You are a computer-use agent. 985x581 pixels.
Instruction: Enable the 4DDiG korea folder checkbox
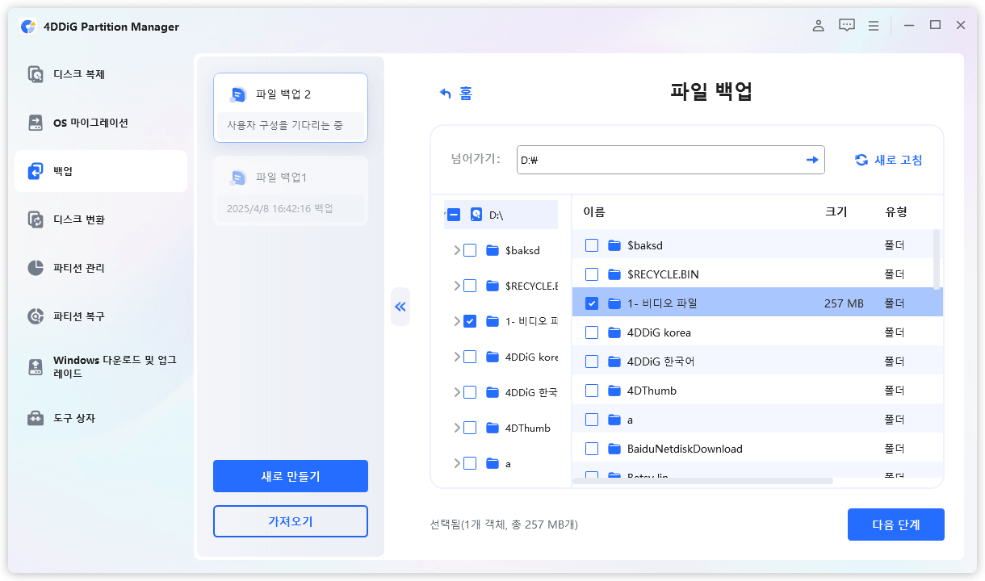(592, 332)
